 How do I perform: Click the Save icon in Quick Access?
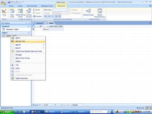[9, 2]
